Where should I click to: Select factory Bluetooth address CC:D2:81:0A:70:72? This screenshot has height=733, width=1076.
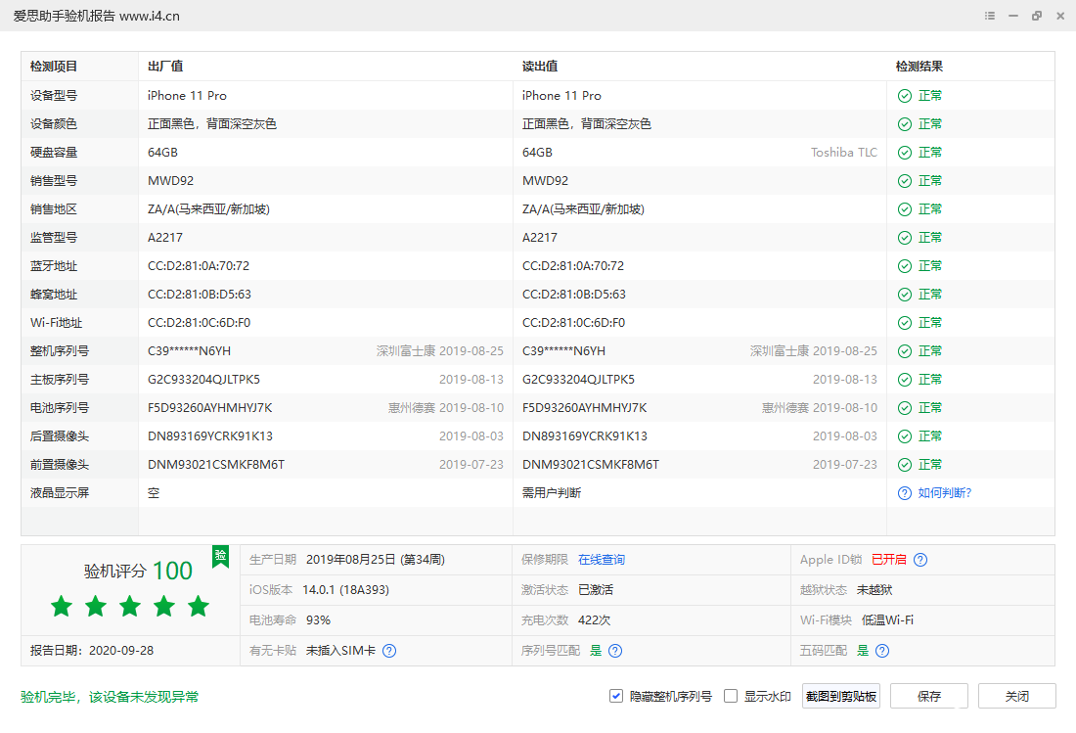(199, 266)
